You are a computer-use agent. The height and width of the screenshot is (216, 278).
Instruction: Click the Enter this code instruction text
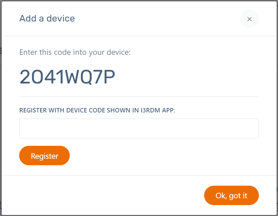click(x=75, y=52)
